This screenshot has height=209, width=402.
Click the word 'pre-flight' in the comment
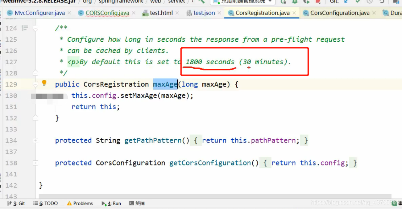pos(291,39)
